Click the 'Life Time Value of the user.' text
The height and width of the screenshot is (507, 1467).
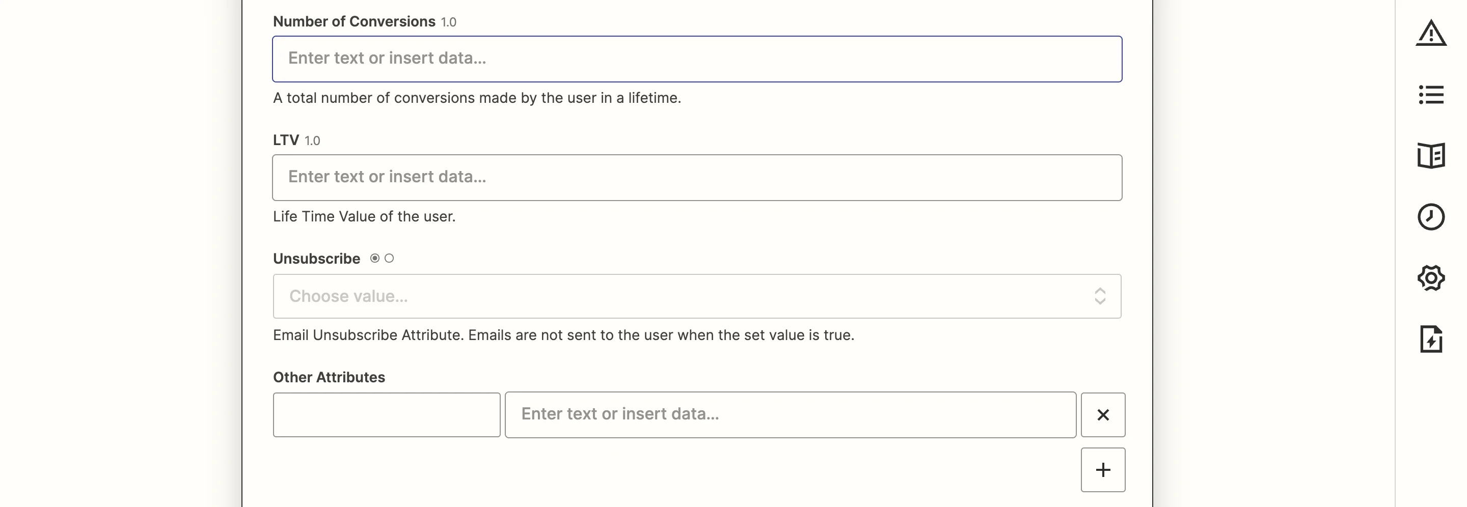tap(364, 216)
